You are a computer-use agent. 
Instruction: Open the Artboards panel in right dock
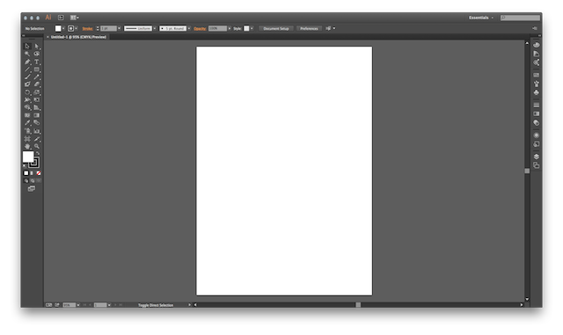[536, 165]
